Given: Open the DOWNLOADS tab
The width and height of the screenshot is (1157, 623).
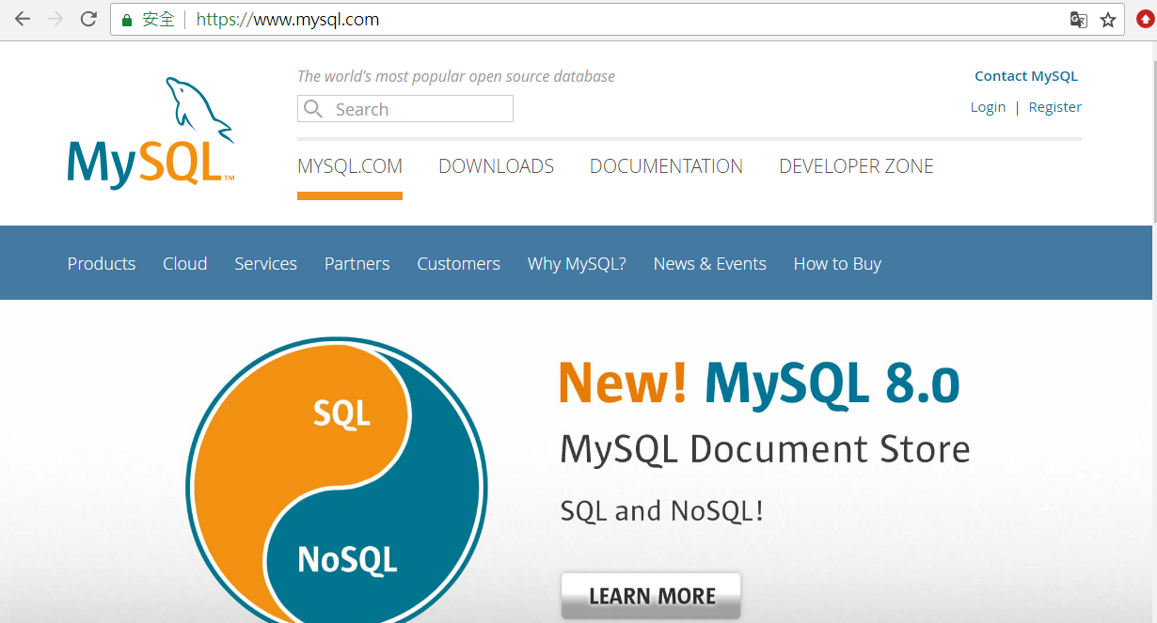Looking at the screenshot, I should coord(496,166).
